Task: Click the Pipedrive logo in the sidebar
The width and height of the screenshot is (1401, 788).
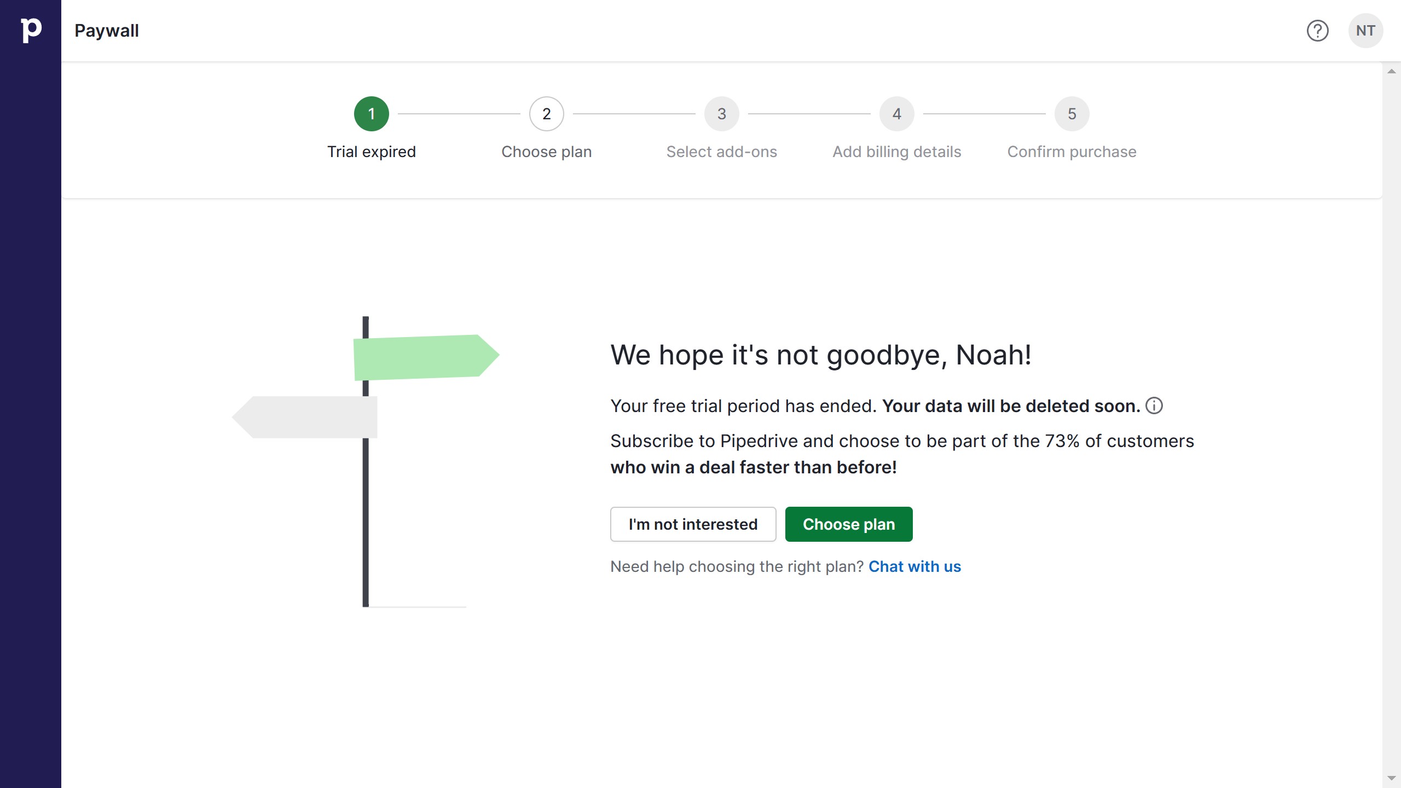Action: point(31,30)
